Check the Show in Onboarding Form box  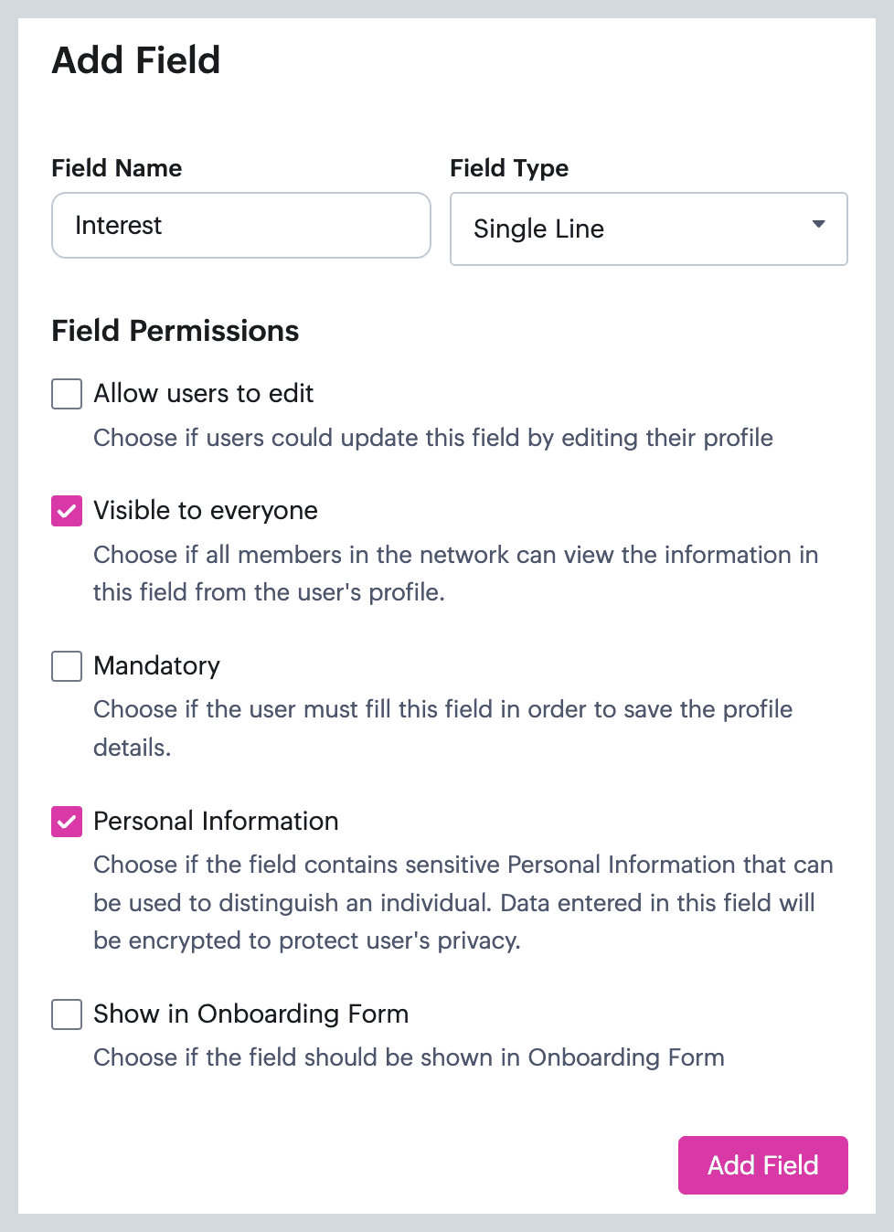click(x=67, y=1014)
